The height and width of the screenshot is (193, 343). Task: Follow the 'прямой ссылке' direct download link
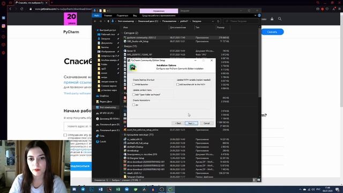77,83
